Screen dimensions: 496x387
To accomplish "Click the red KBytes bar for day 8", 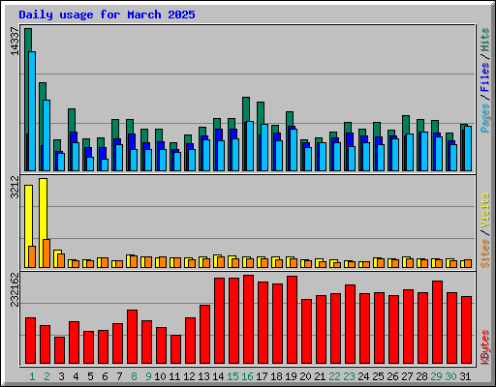I will [132, 337].
